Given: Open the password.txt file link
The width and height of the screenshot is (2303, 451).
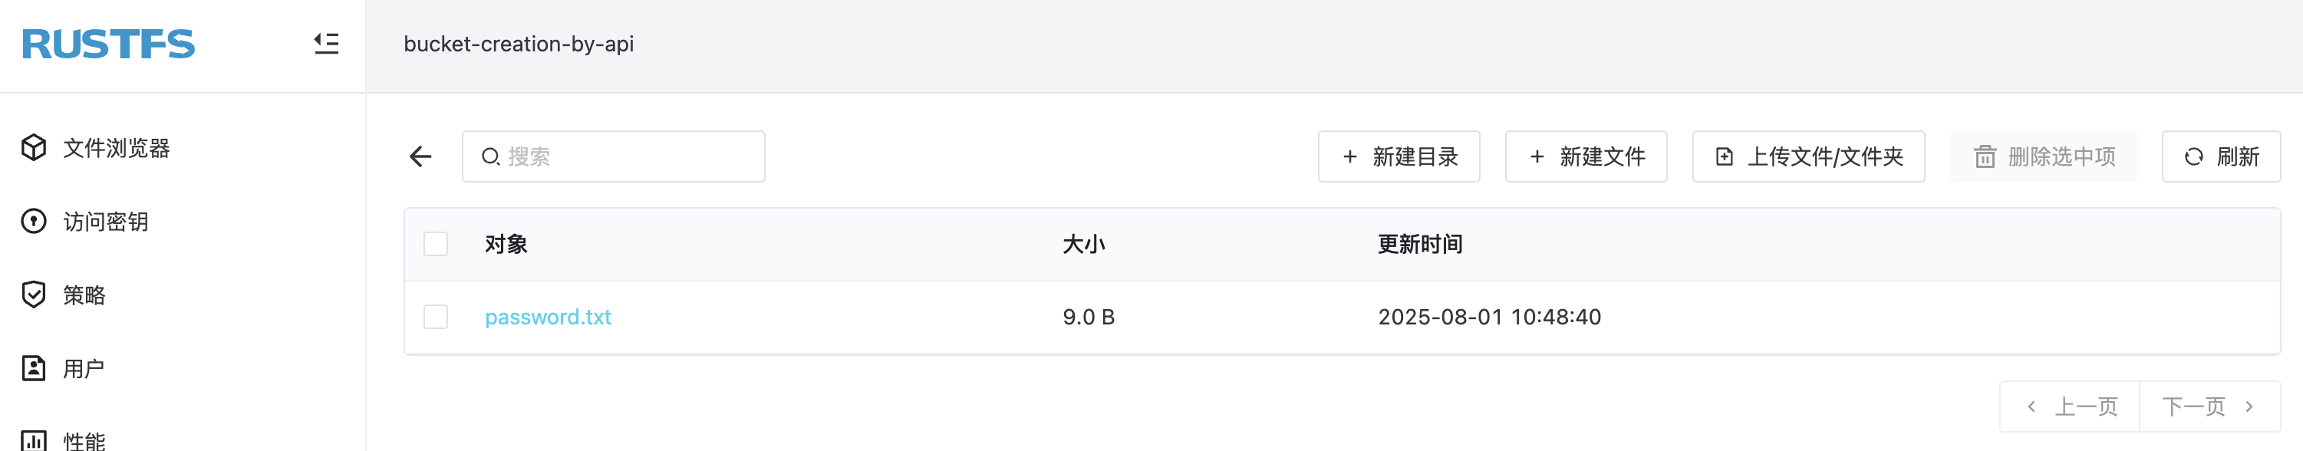Looking at the screenshot, I should tap(548, 316).
